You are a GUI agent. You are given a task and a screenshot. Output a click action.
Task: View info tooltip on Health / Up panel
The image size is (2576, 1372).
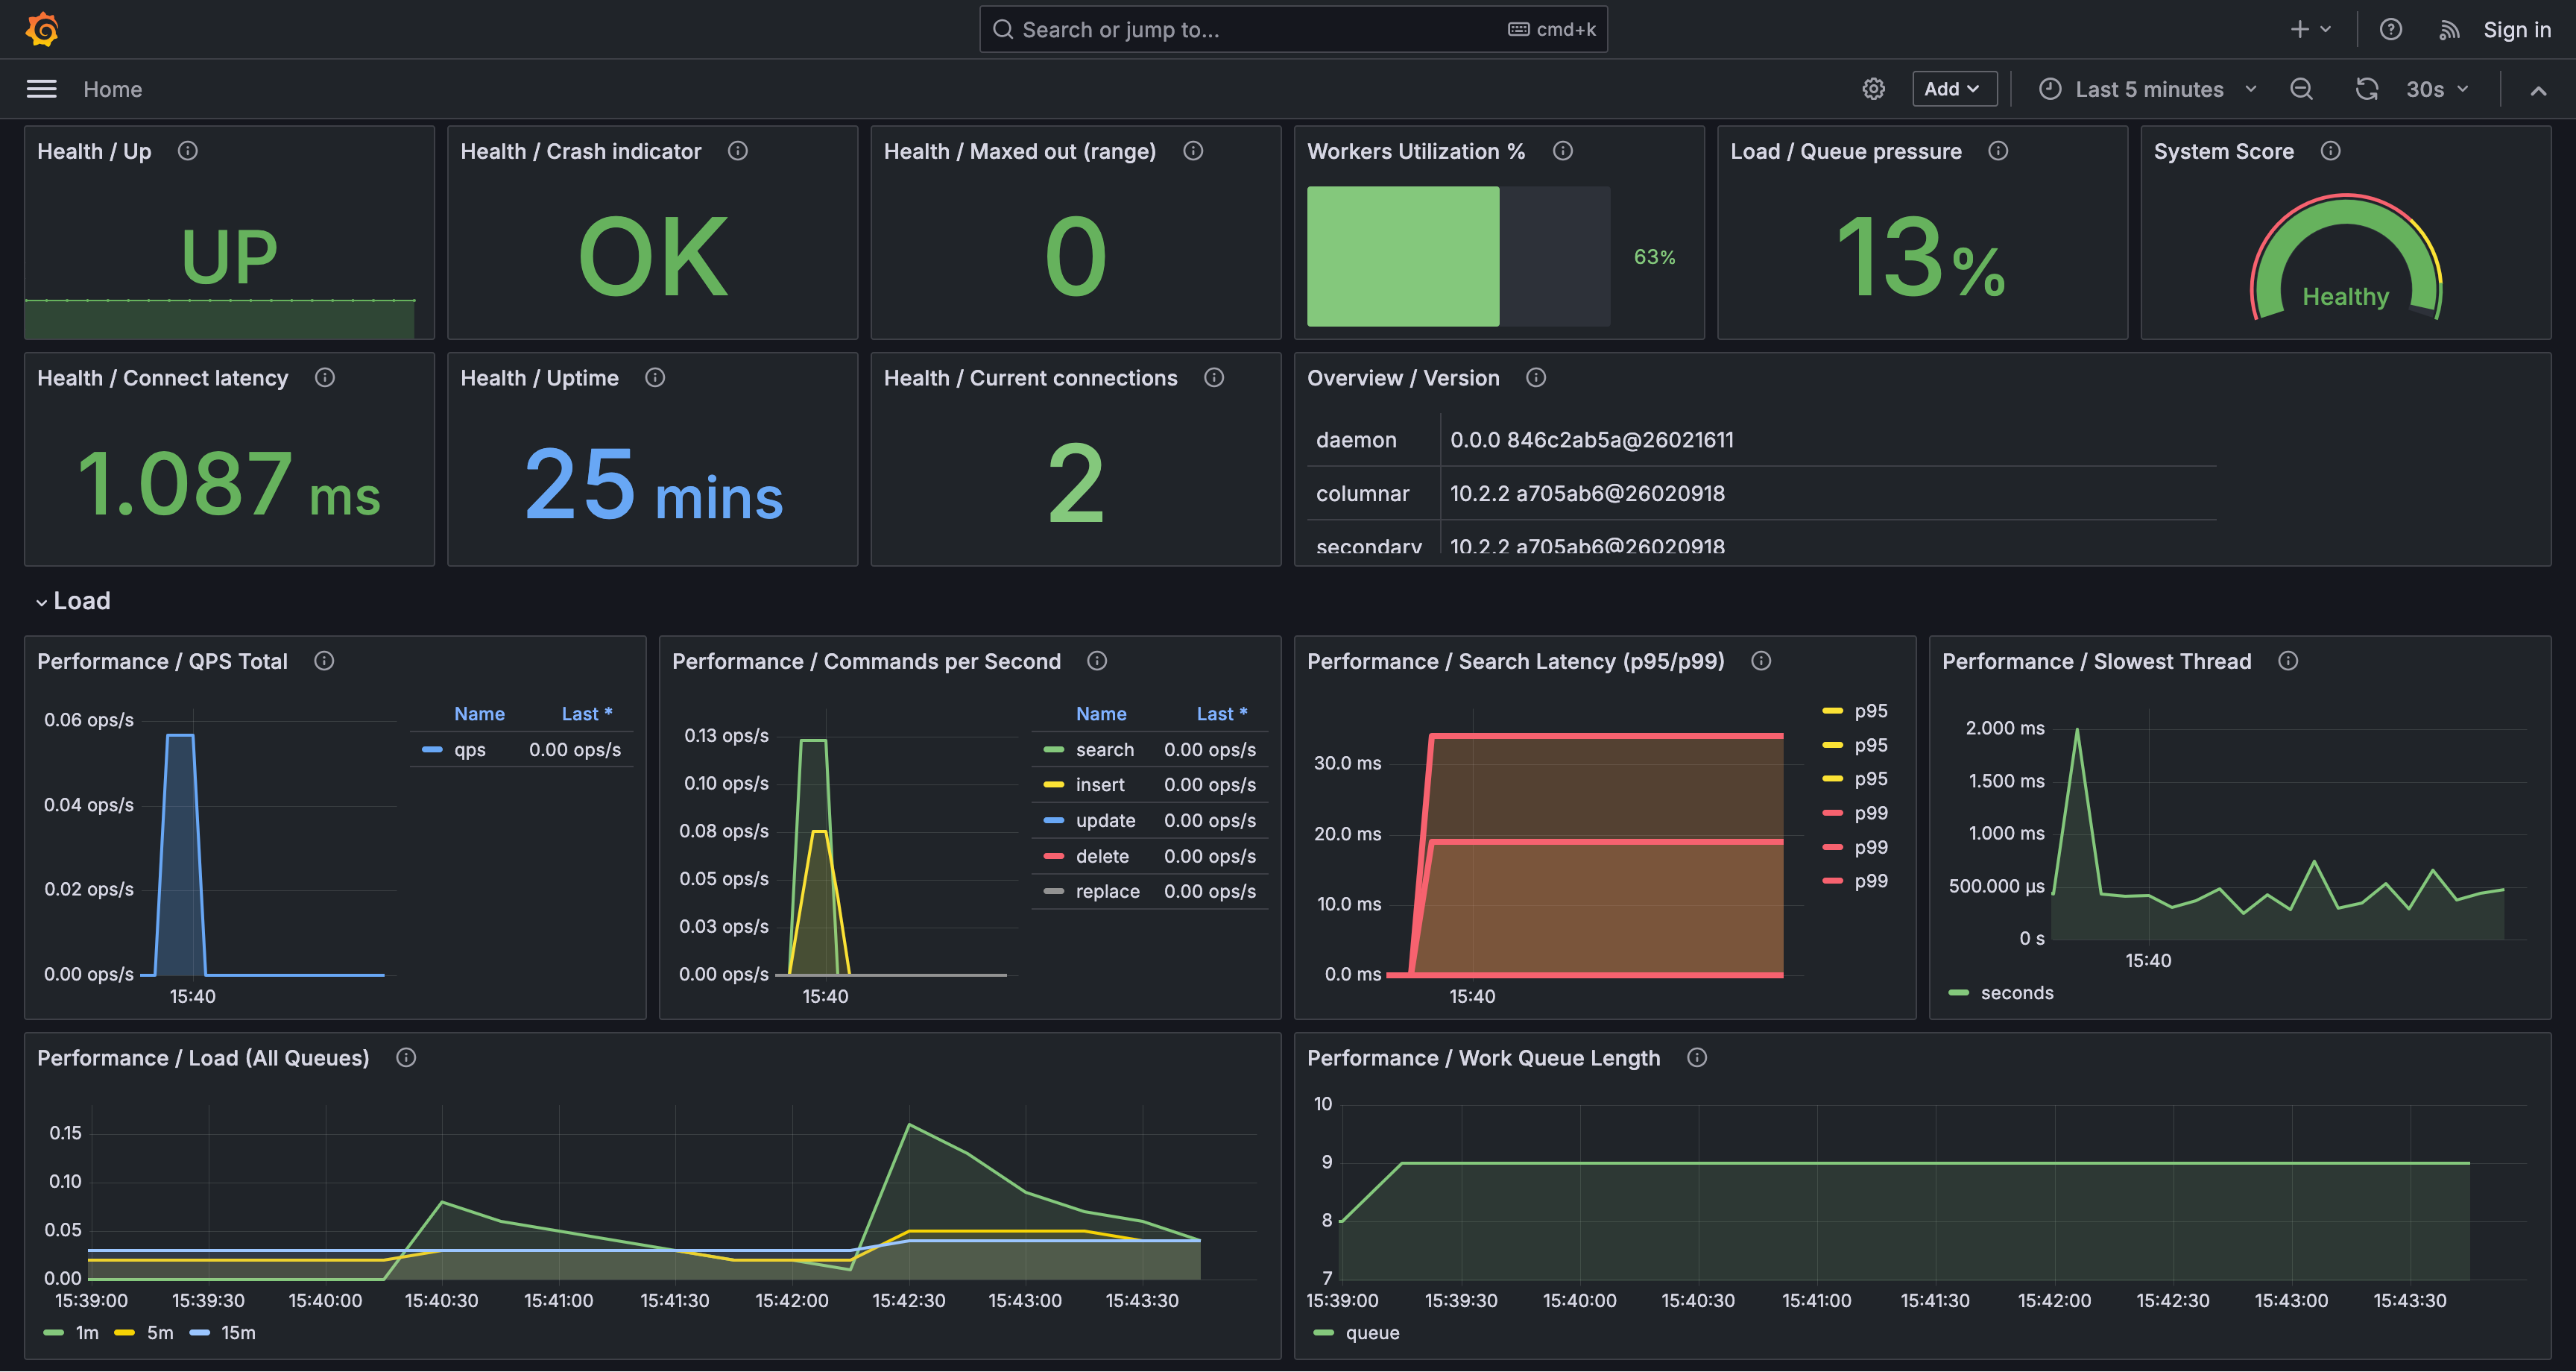pos(187,151)
